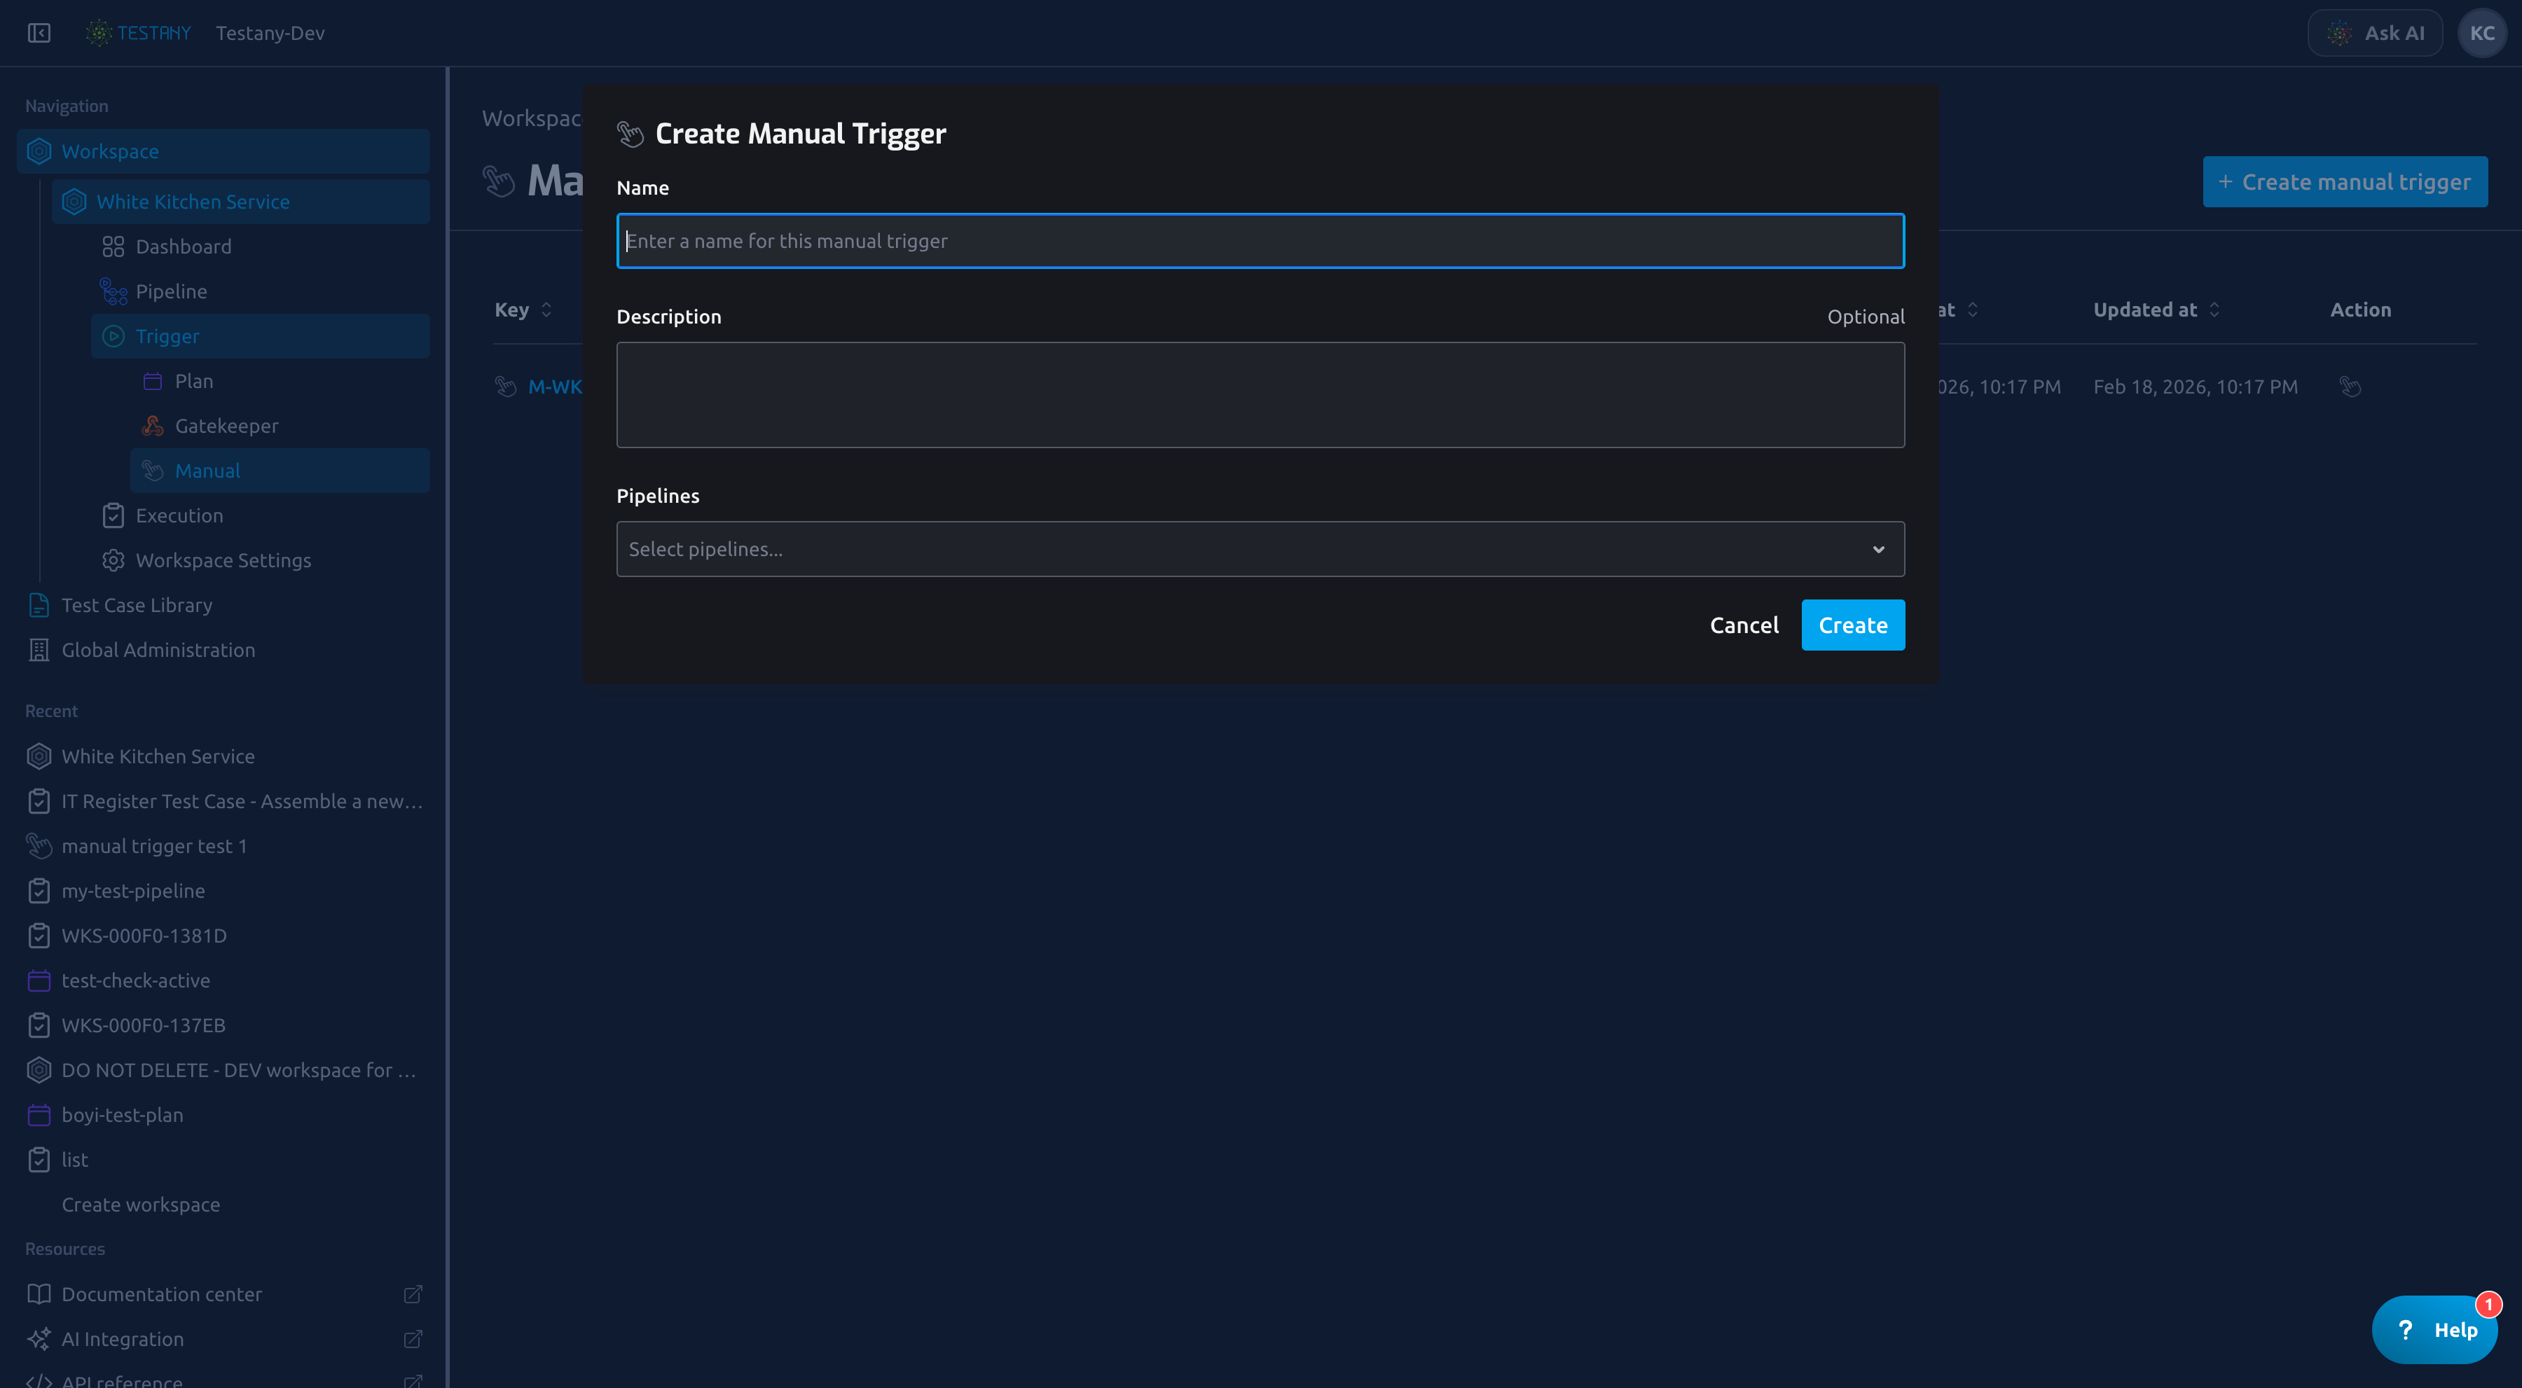This screenshot has width=2522, height=1388.
Task: Click Feb 18, 2026, 10:17 PM updated cell
Action: (2195, 387)
